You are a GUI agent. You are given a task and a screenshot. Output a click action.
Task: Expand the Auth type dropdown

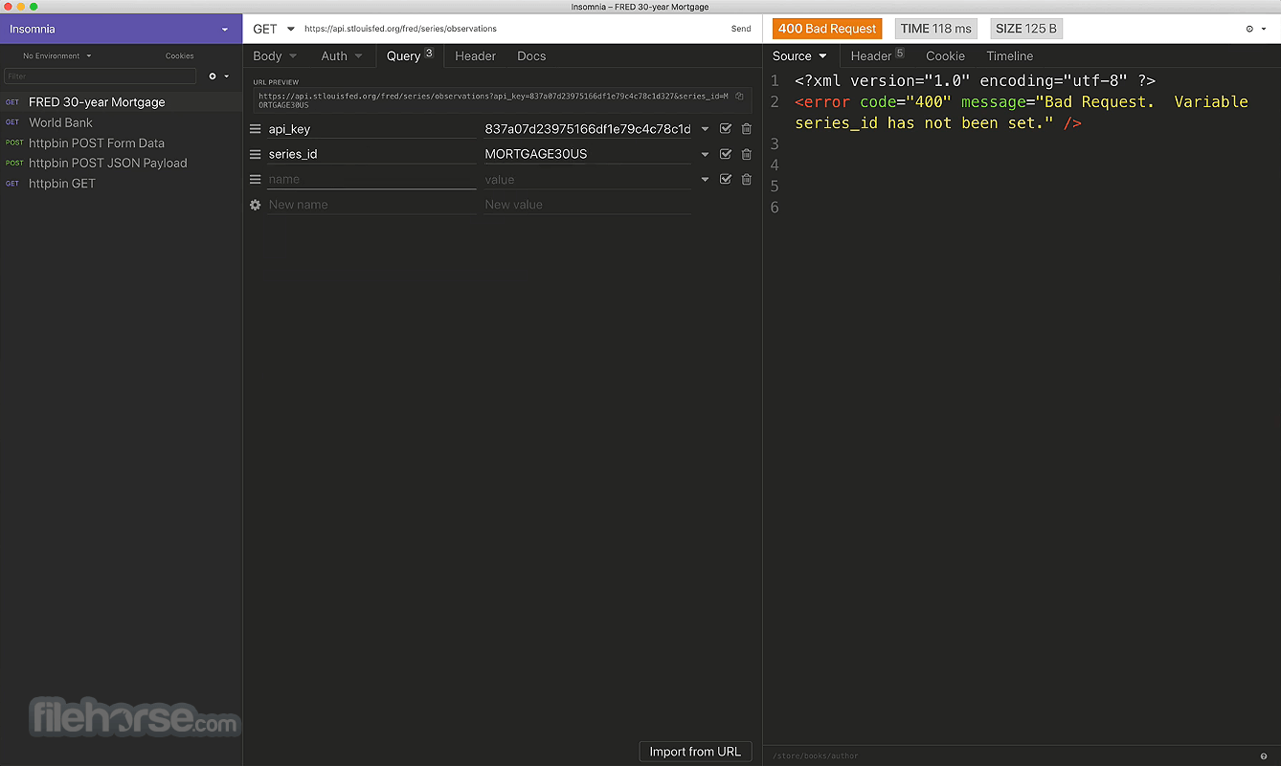342,56
